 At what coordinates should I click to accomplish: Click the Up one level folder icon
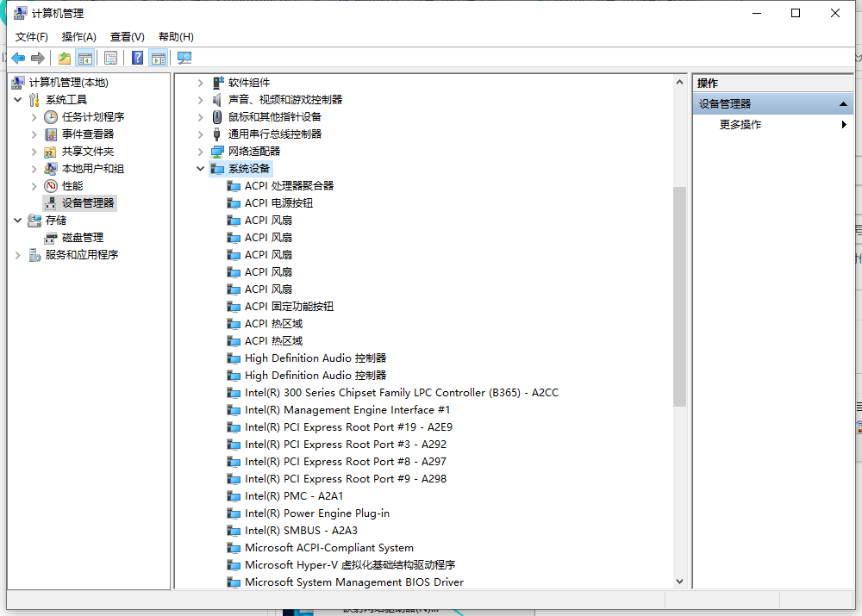click(65, 58)
